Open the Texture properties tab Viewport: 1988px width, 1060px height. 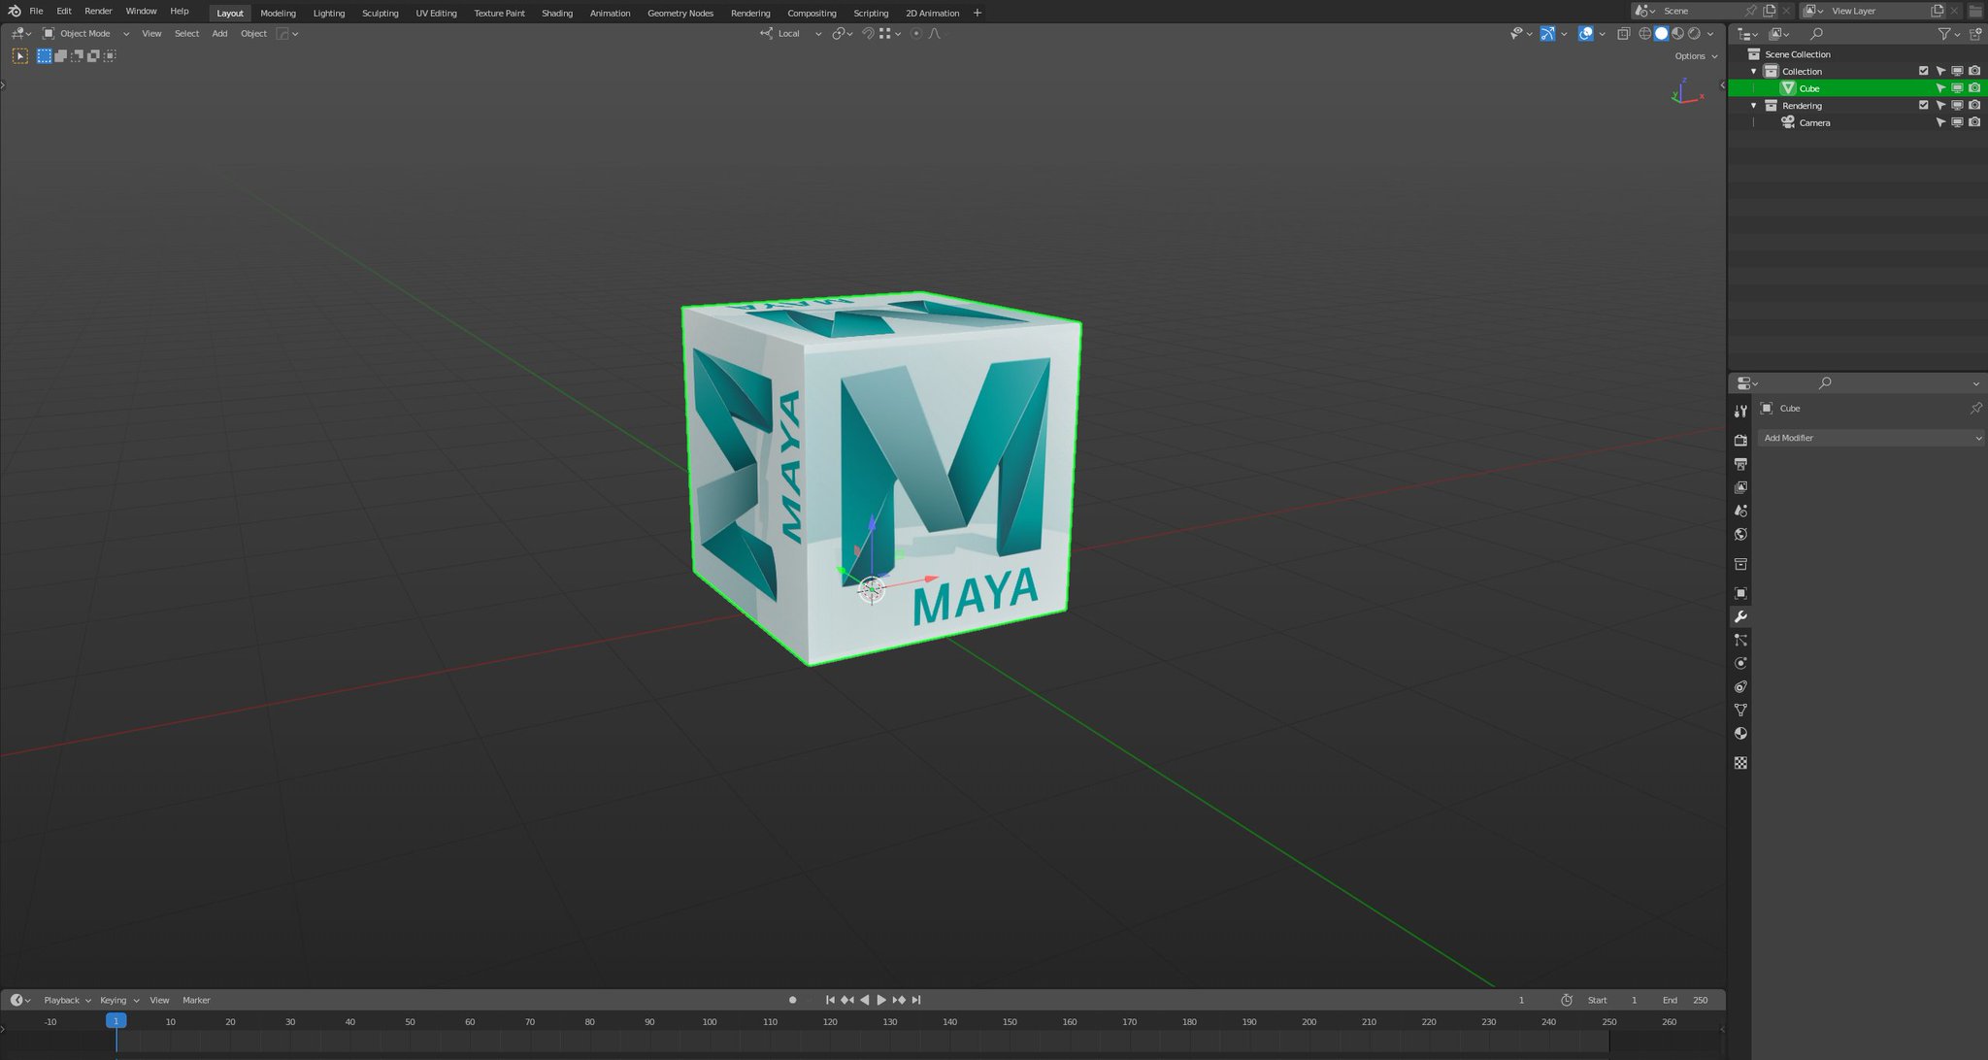pos(1740,763)
